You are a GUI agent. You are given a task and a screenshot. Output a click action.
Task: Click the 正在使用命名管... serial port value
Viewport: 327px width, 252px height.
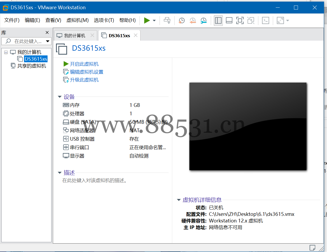click(x=148, y=147)
